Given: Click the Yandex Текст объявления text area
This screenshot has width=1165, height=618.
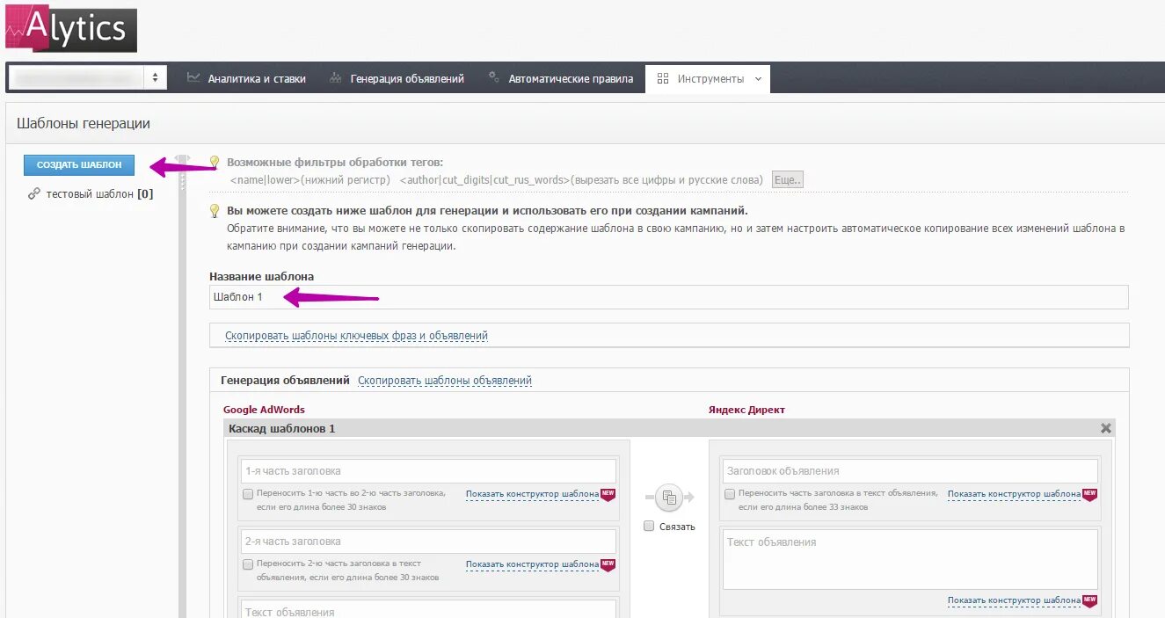Looking at the screenshot, I should [910, 559].
